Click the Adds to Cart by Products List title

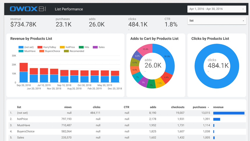tap(154, 39)
